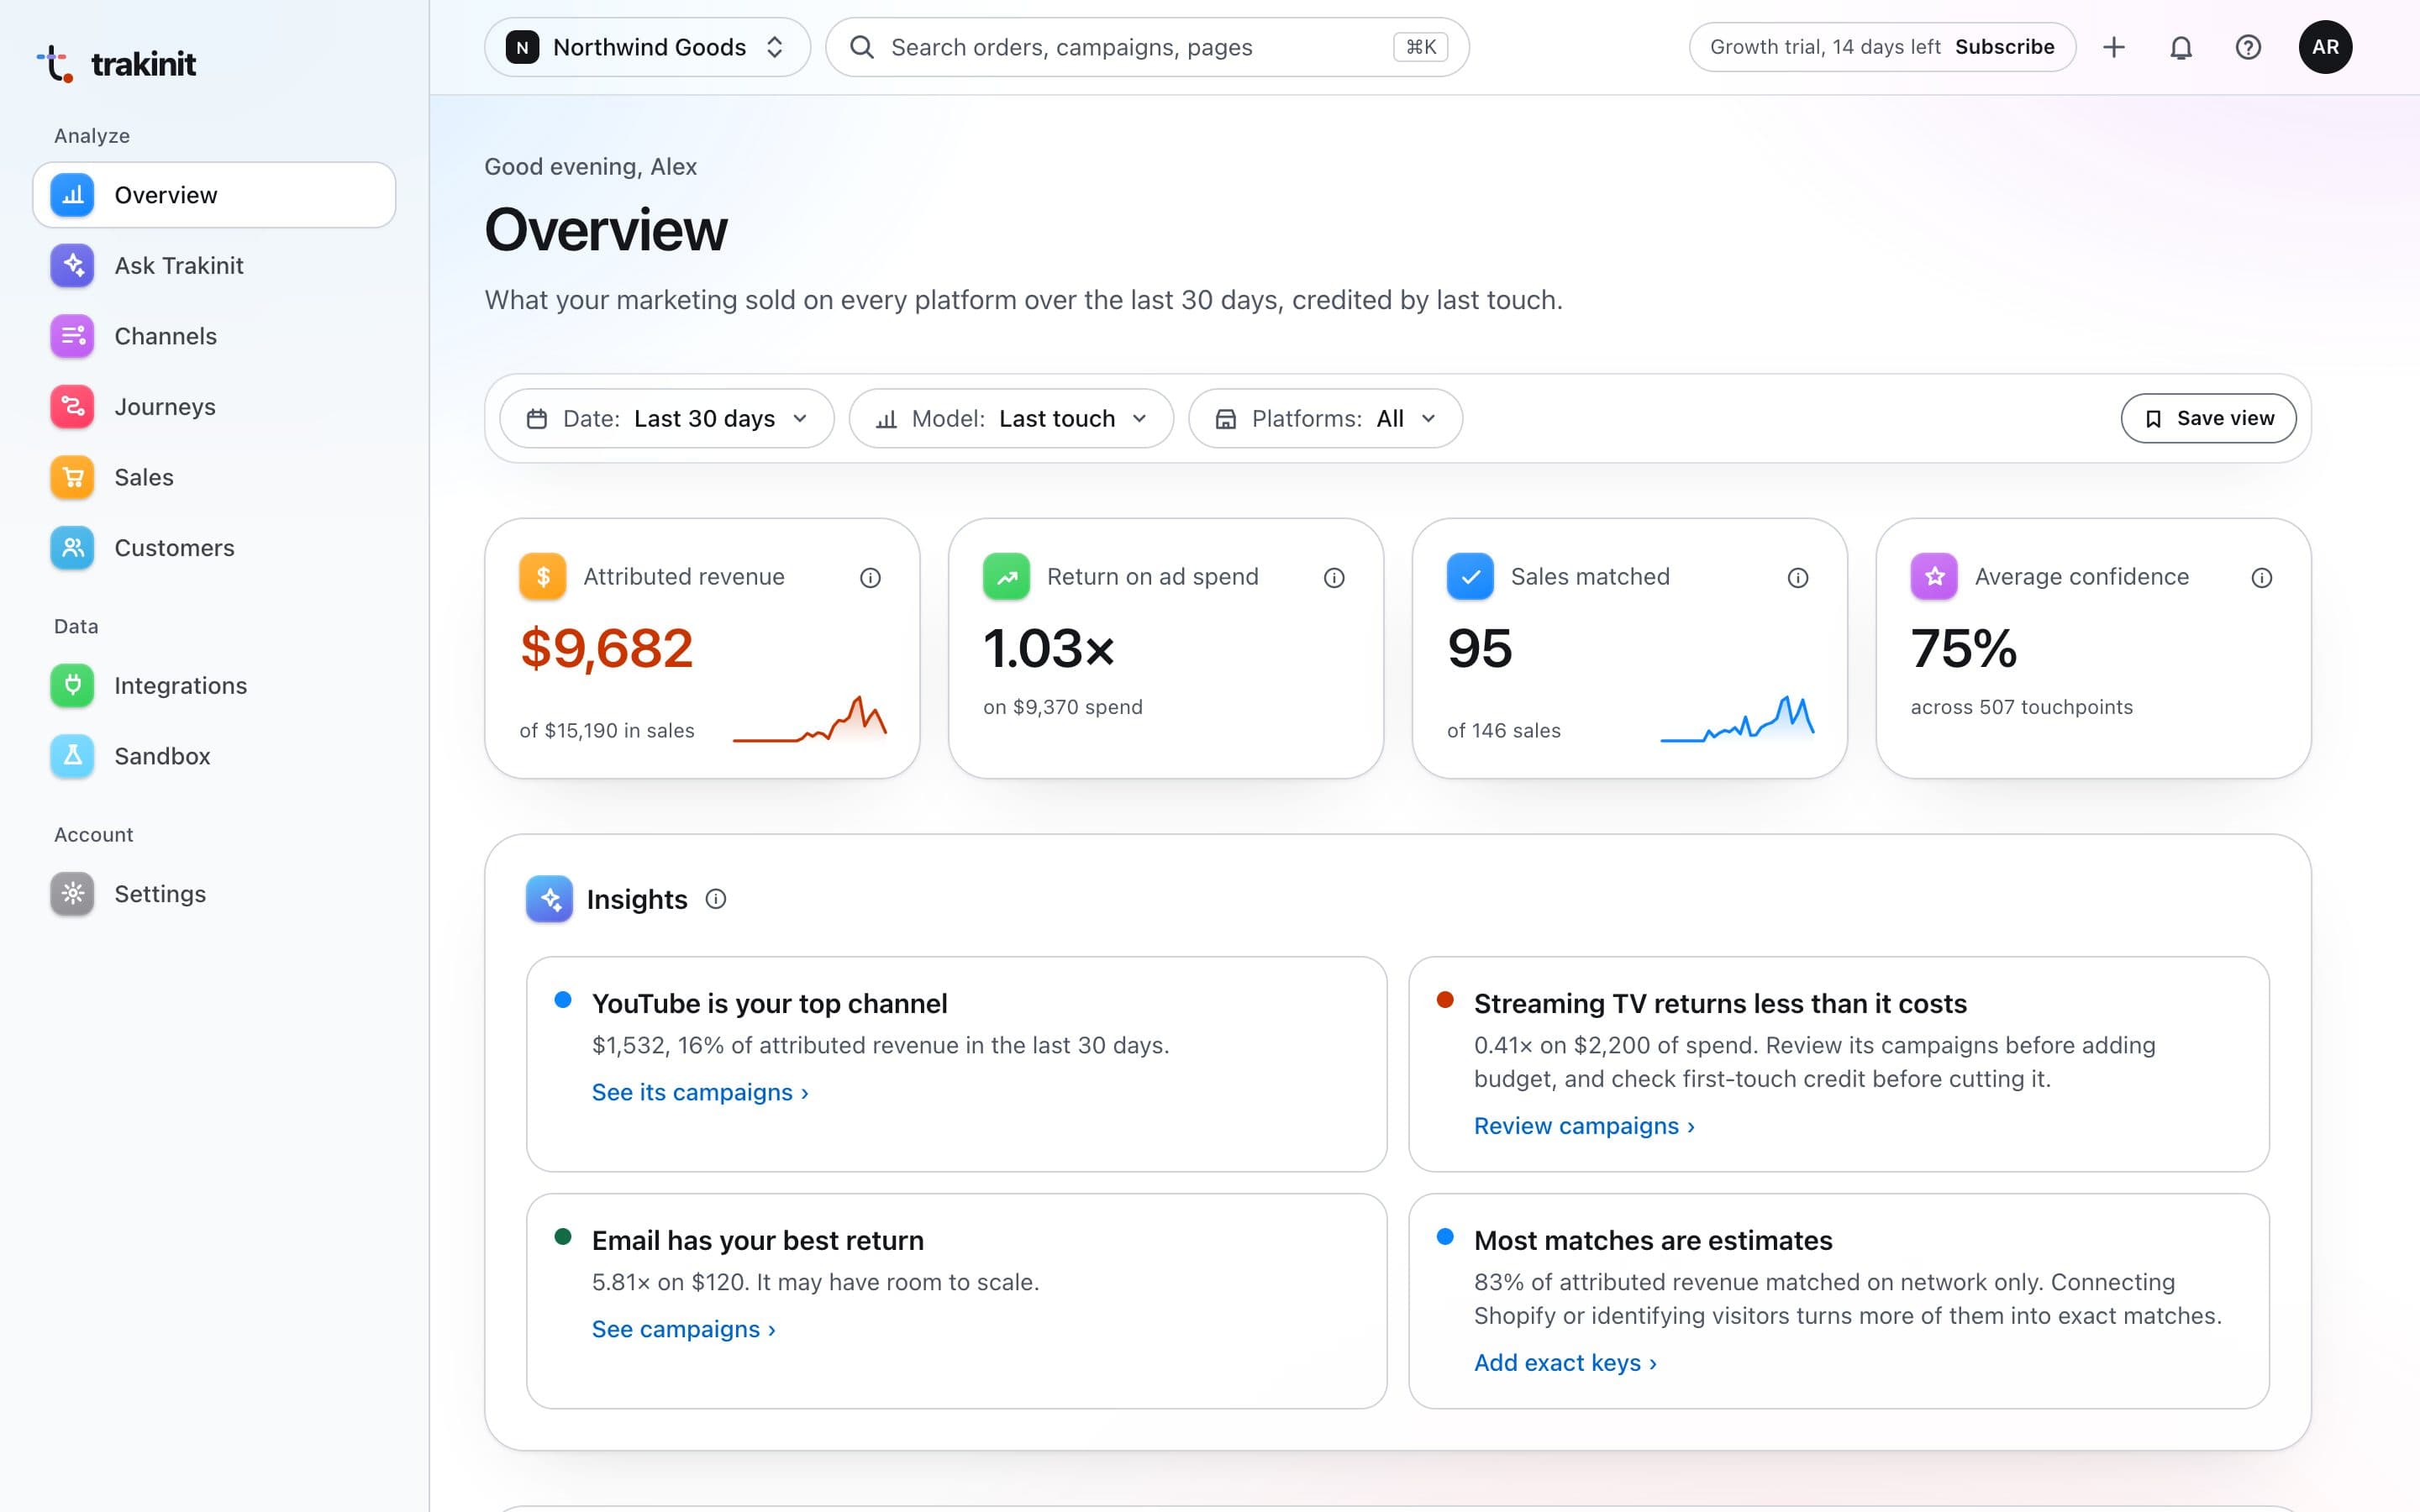Show info for Attributed revenue

coord(870,578)
